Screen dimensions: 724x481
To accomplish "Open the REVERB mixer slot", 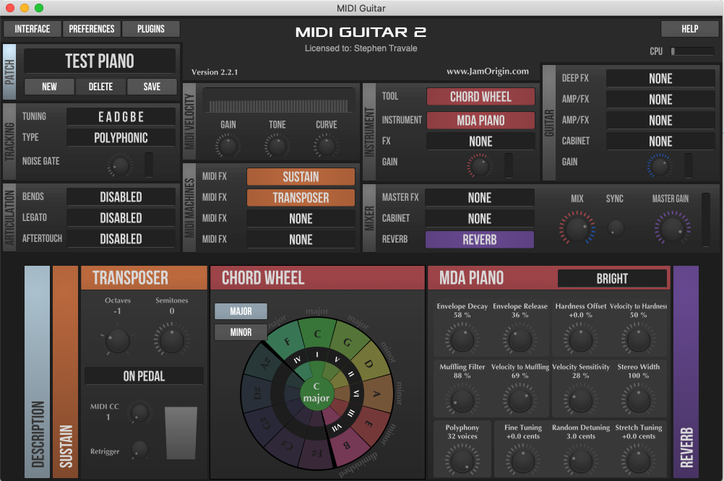I will 480,240.
